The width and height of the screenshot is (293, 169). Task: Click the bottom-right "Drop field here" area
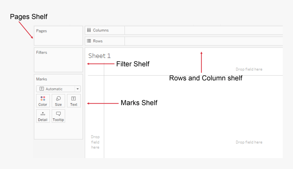pos(249,142)
